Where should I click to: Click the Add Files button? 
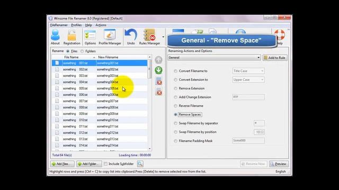(x=63, y=164)
